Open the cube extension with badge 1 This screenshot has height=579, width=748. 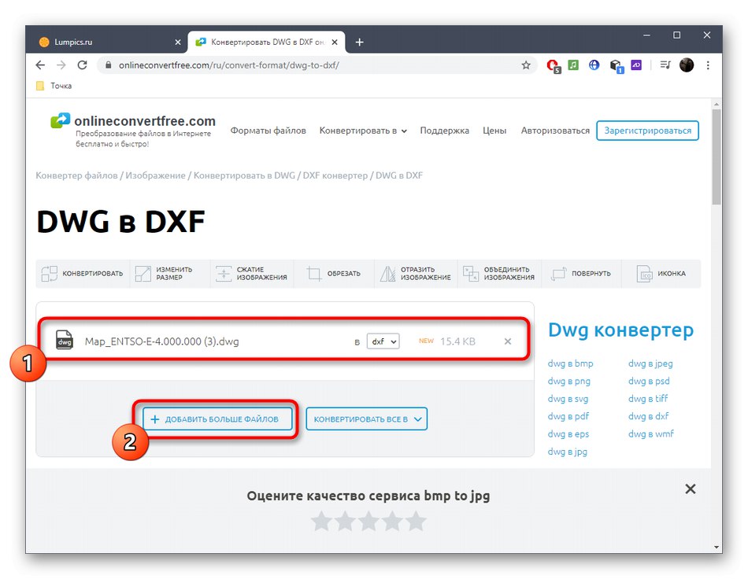617,66
